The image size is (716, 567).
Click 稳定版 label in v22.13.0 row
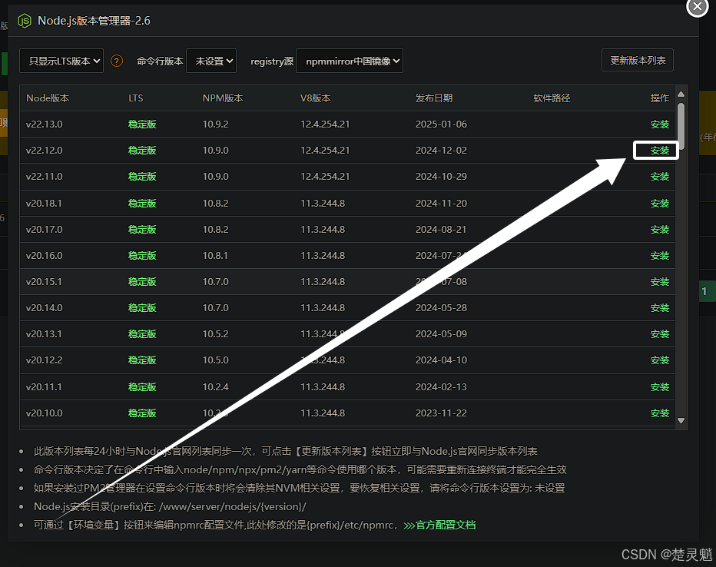click(142, 124)
